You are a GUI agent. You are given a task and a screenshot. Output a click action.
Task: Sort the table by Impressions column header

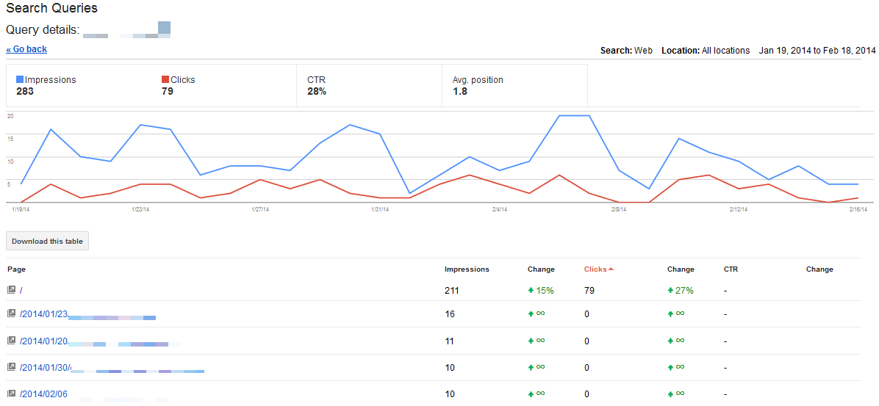(467, 269)
